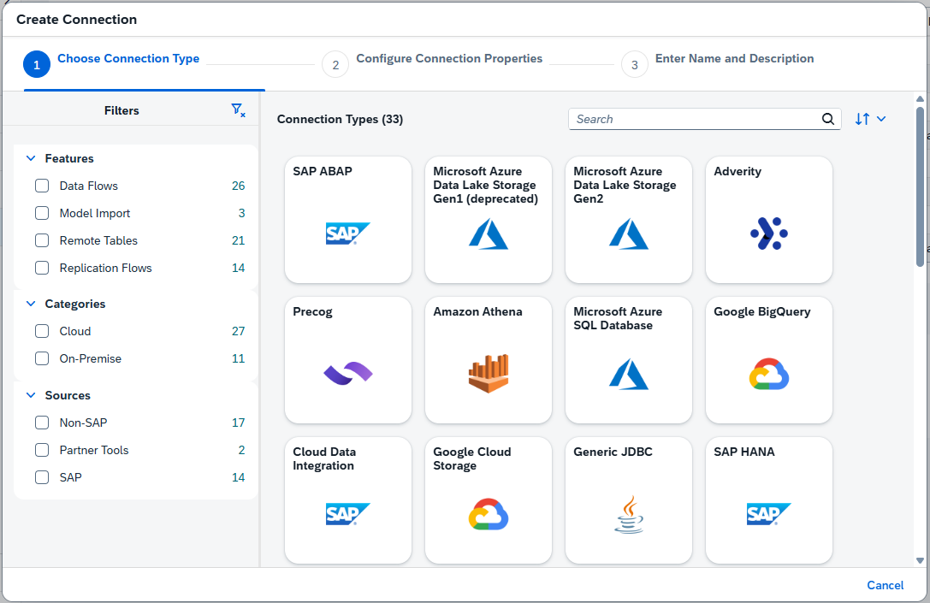Enable the Non-SAP sources filter
The width and height of the screenshot is (930, 603).
[41, 423]
